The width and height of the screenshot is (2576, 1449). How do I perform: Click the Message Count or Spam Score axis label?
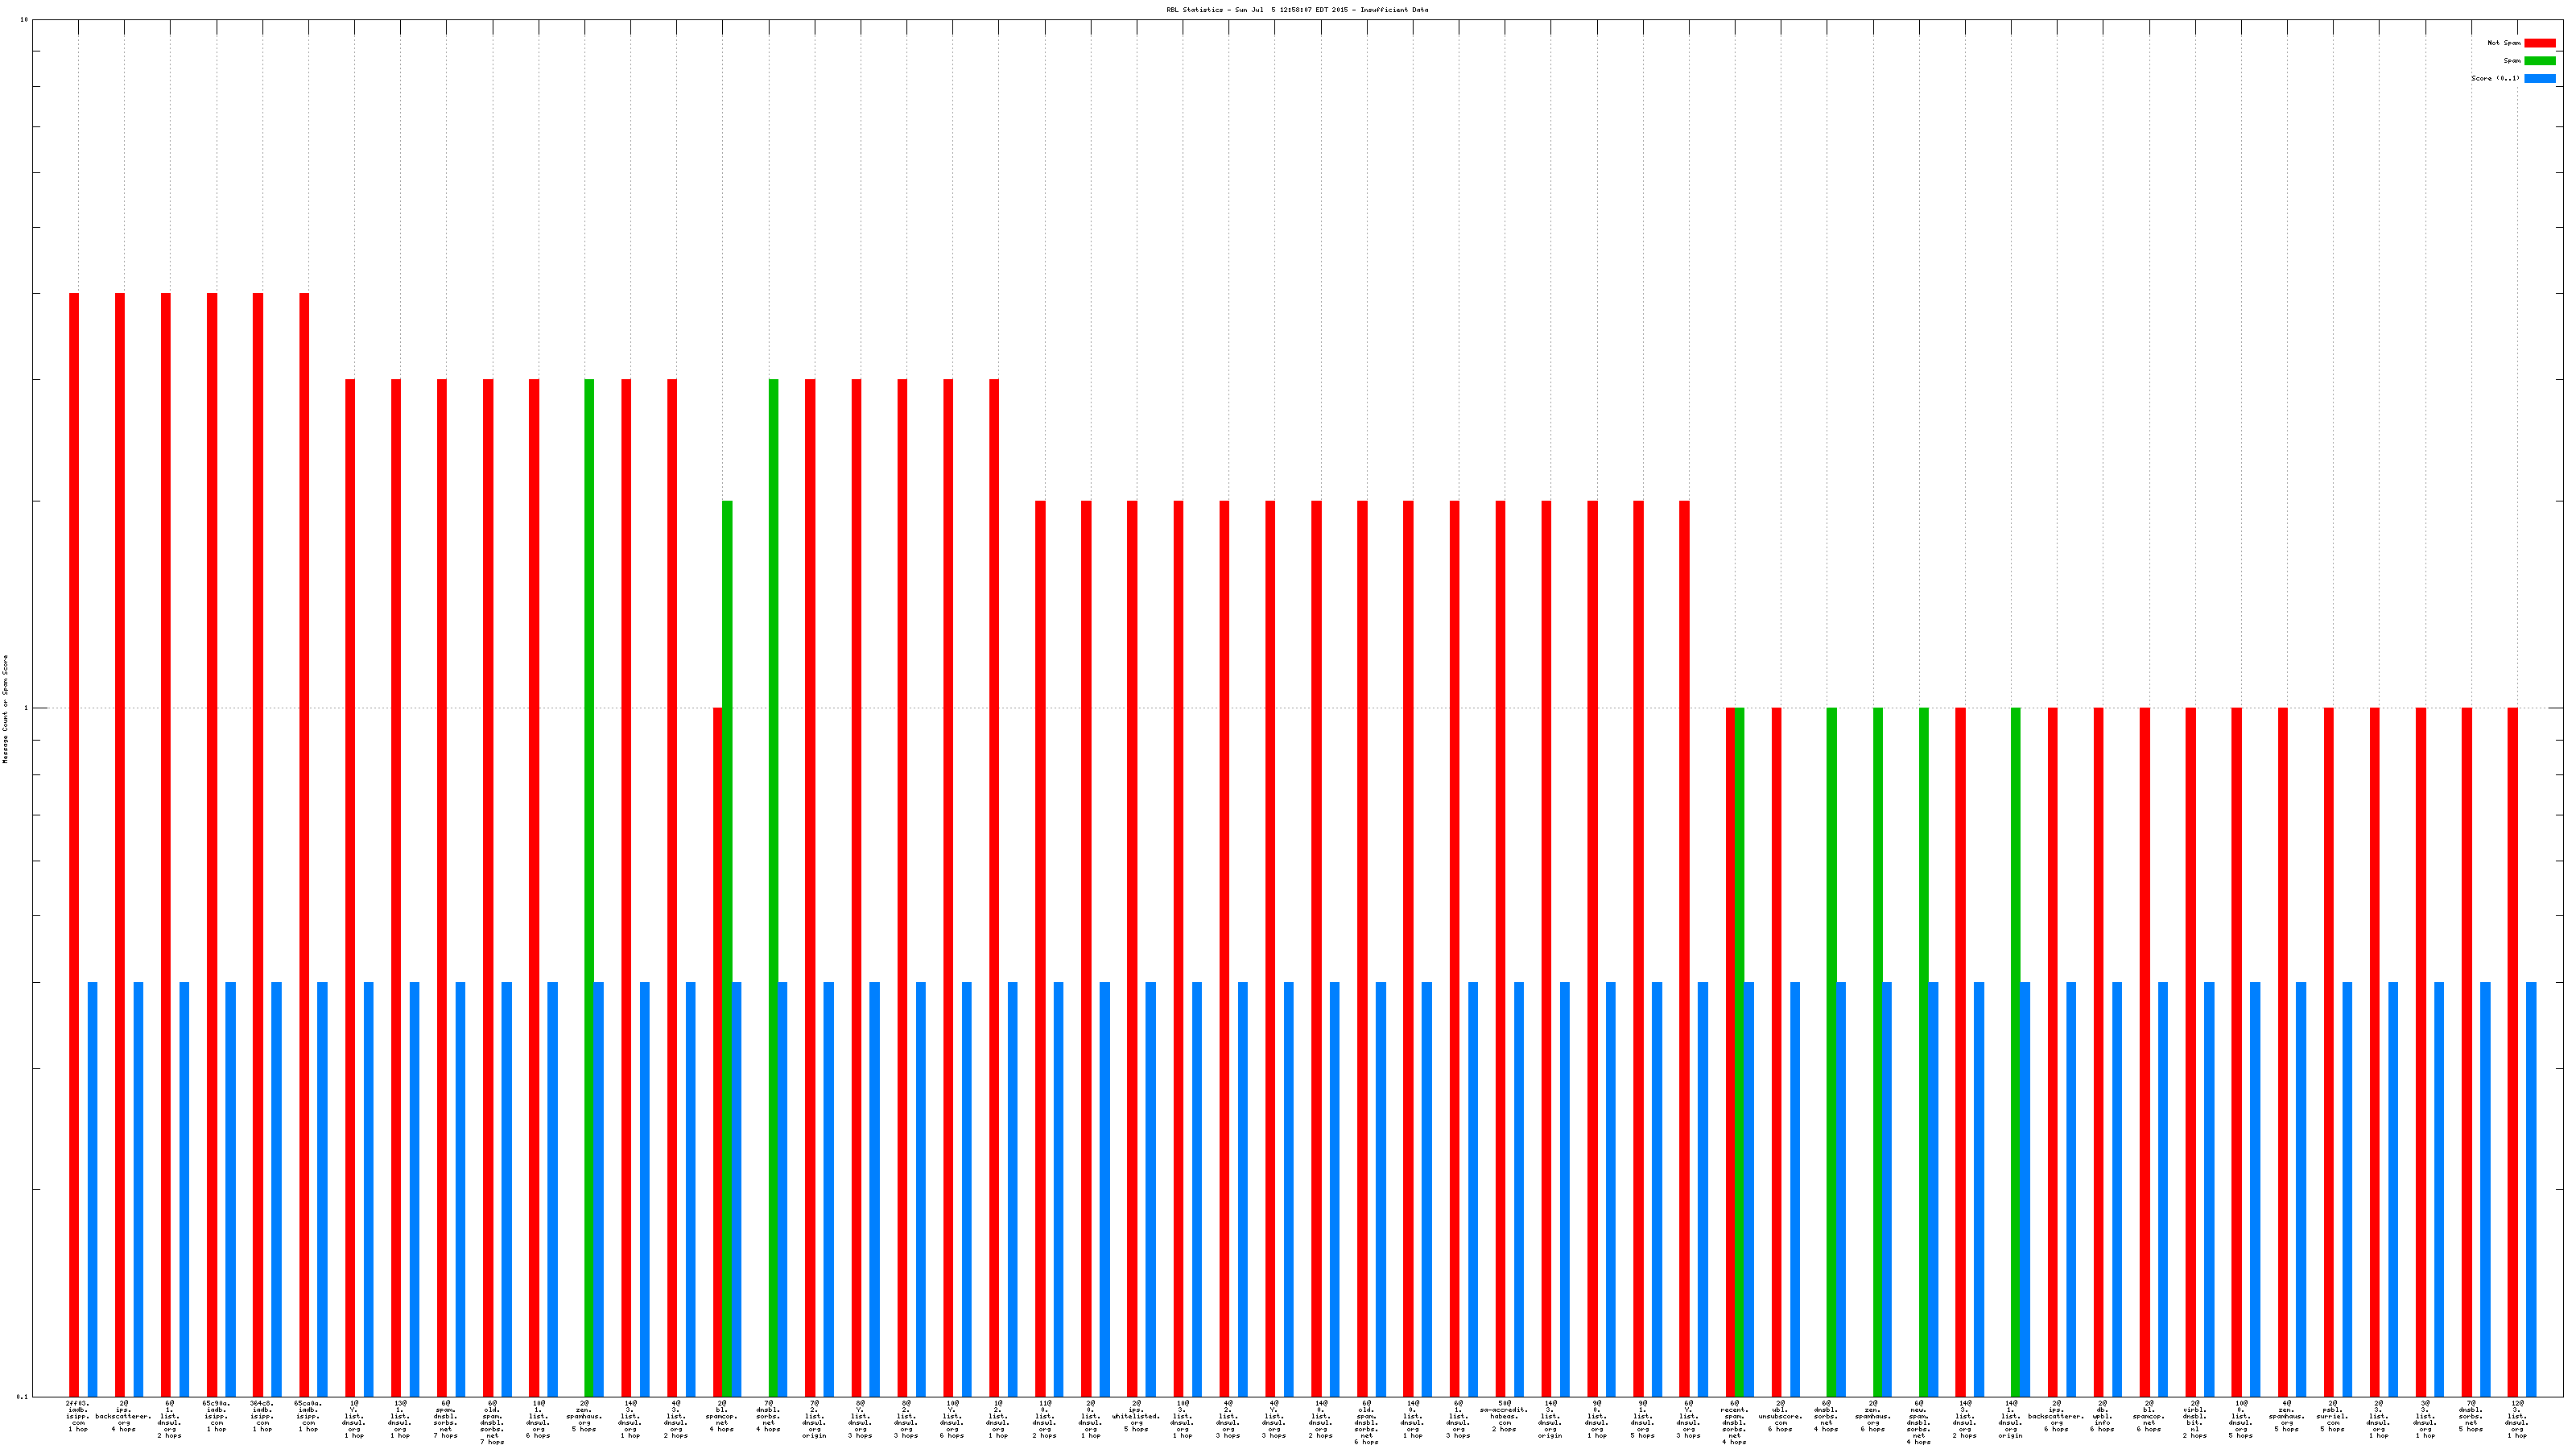coord(5,709)
